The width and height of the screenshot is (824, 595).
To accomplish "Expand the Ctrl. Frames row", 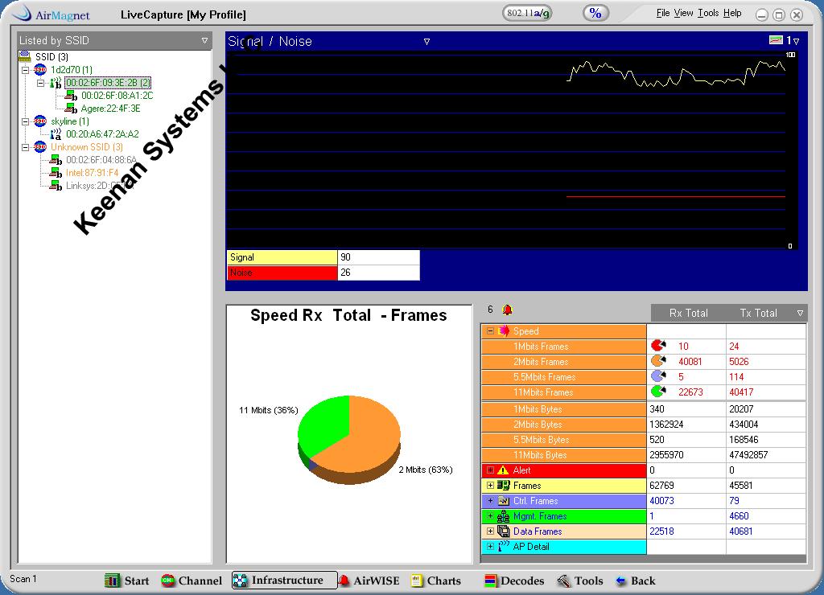I will (490, 500).
